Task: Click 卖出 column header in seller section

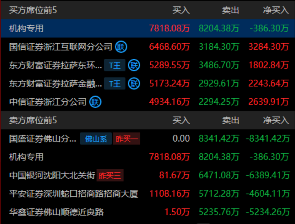Action: tap(231, 120)
